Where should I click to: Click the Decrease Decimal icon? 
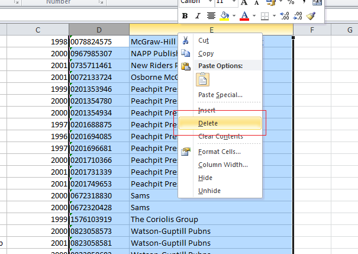point(298,16)
